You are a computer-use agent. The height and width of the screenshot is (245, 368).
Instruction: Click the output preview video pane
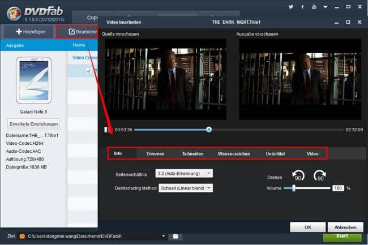[x=300, y=79]
